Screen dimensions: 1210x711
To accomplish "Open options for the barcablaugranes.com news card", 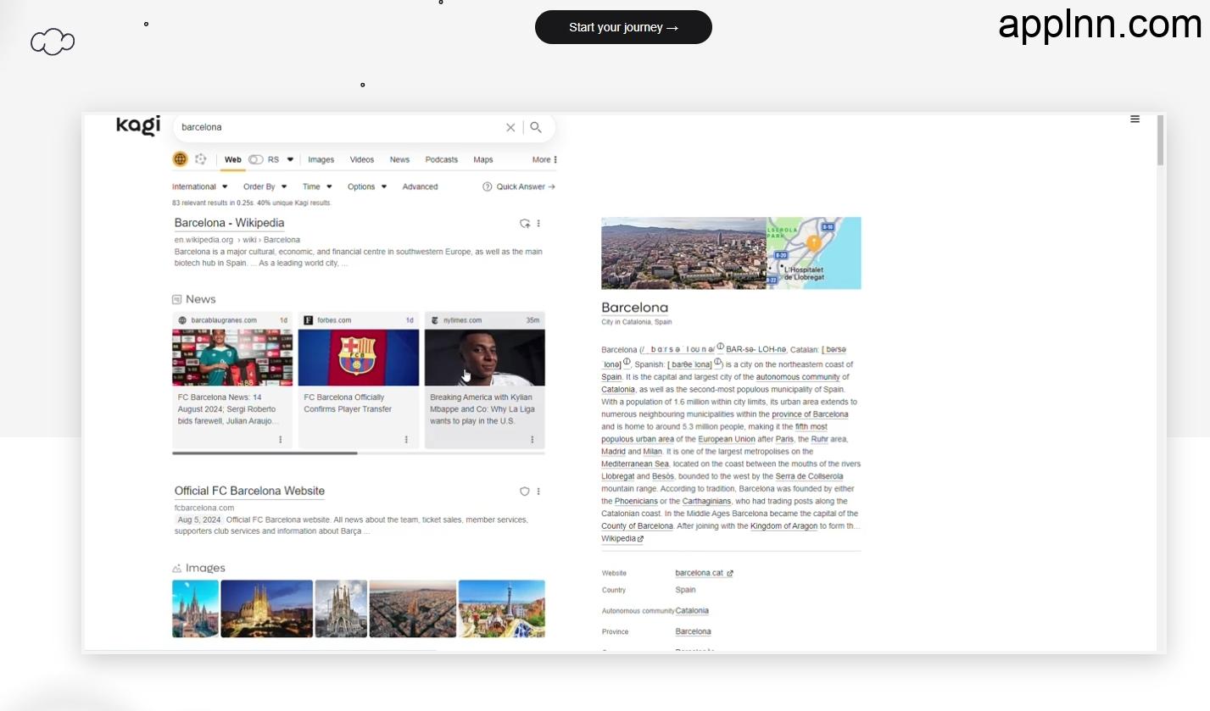I will (x=281, y=440).
